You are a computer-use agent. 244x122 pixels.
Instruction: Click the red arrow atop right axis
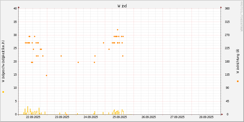[221, 7]
